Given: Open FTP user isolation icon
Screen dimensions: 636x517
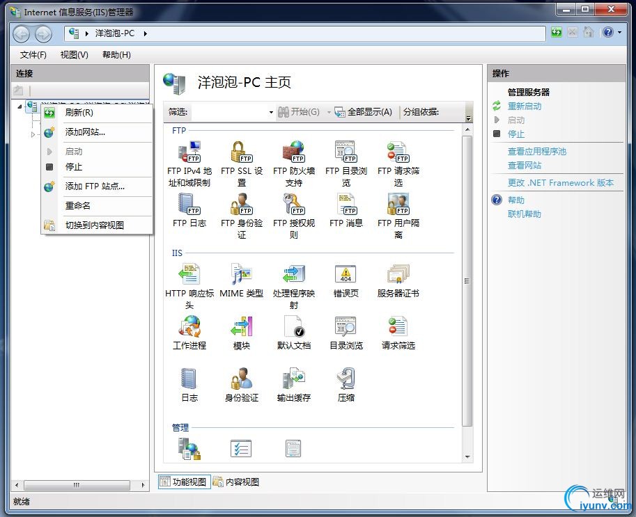Looking at the screenshot, I should click(x=398, y=204).
